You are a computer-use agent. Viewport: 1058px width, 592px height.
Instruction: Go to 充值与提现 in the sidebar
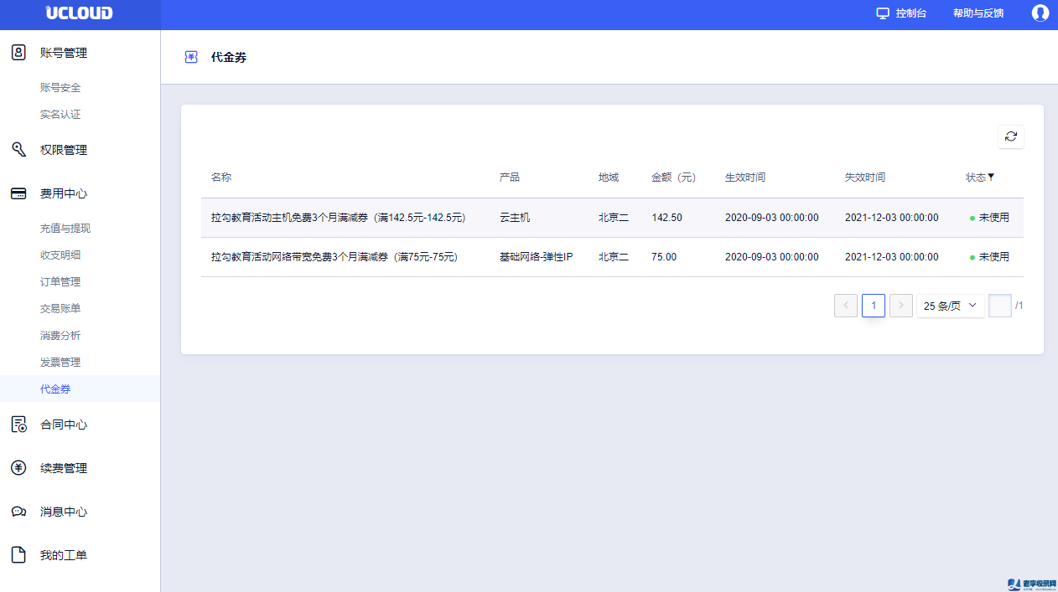(65, 229)
